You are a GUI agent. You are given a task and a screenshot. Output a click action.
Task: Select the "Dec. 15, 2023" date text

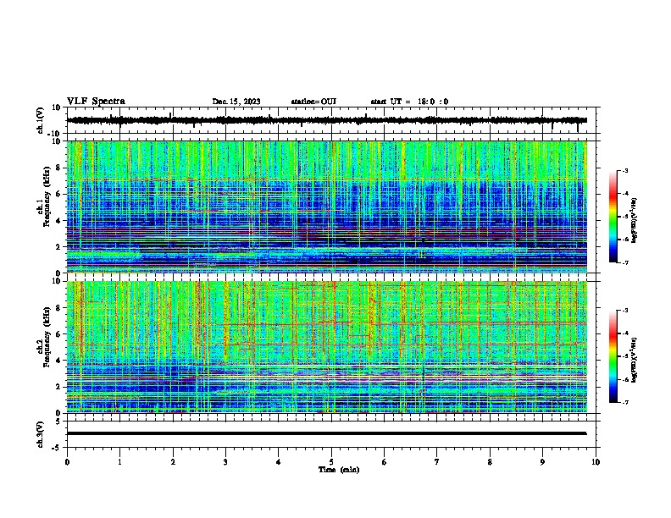tap(236, 102)
